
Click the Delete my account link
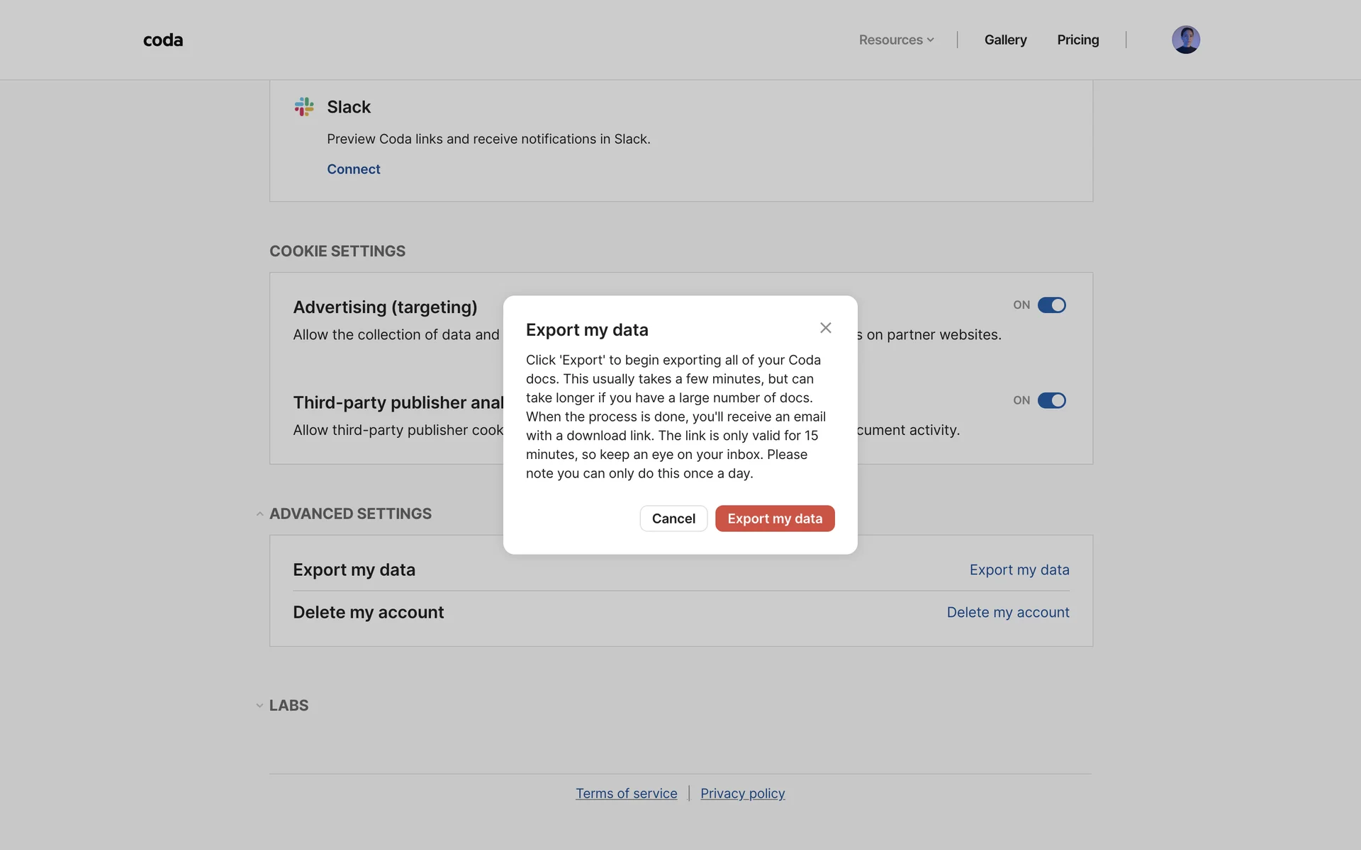tap(1007, 613)
